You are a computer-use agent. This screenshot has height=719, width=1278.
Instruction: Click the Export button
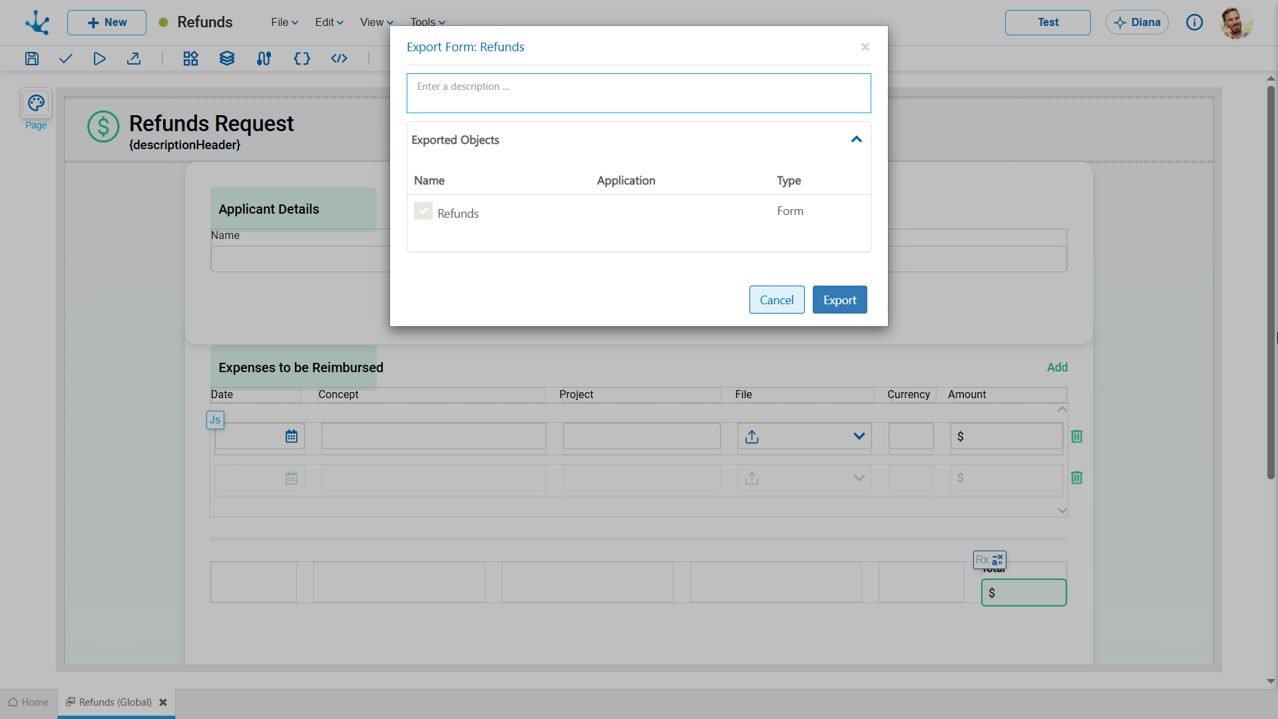[x=840, y=300]
